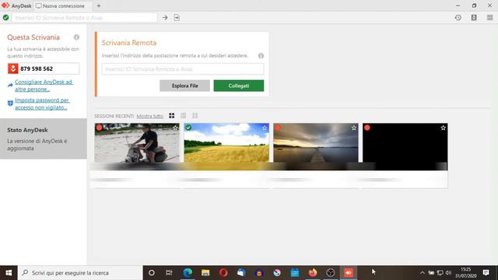The image size is (498, 280).
Task: Open the beach scooter session thumbnail
Action: point(137,147)
